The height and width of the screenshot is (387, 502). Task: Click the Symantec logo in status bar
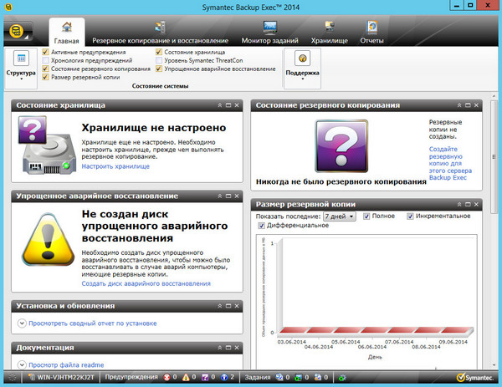tap(475, 378)
